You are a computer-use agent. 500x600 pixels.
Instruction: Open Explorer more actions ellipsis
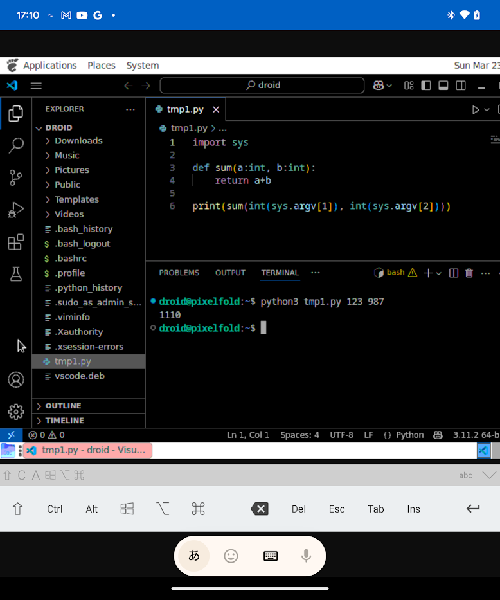click(x=130, y=109)
